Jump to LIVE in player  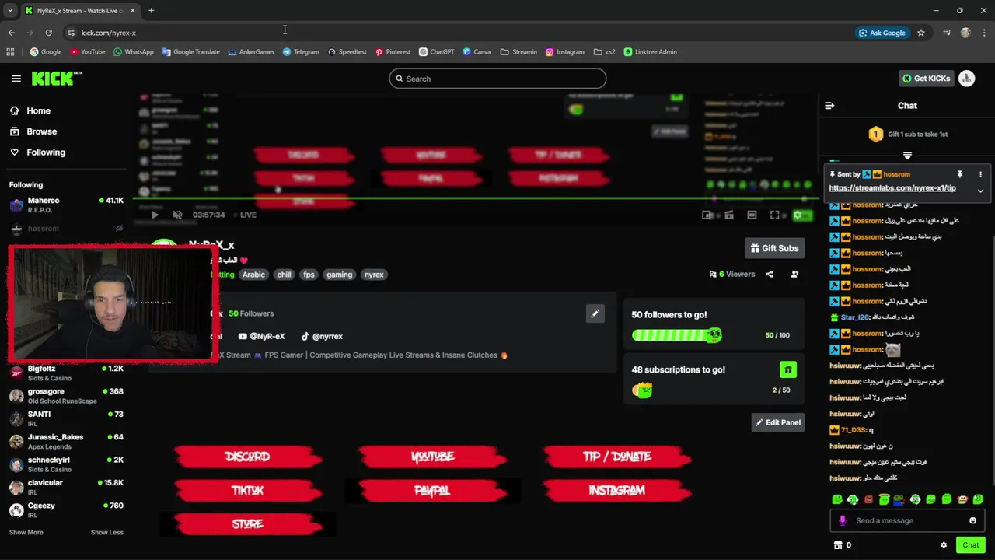pos(248,215)
